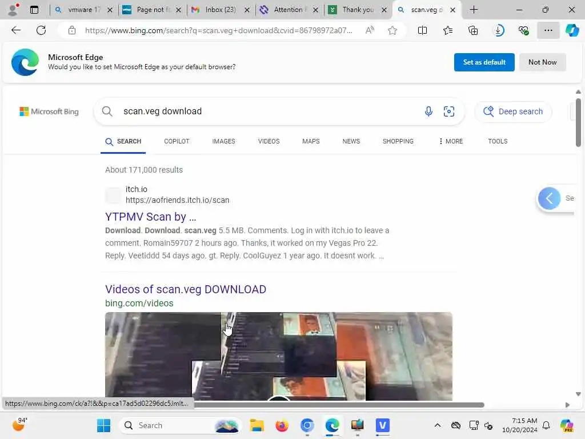The height and width of the screenshot is (439, 585).
Task: Select the NEWS search tab
Action: pos(351,142)
